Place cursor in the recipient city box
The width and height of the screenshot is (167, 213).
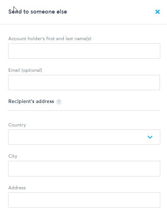[x=84, y=169]
